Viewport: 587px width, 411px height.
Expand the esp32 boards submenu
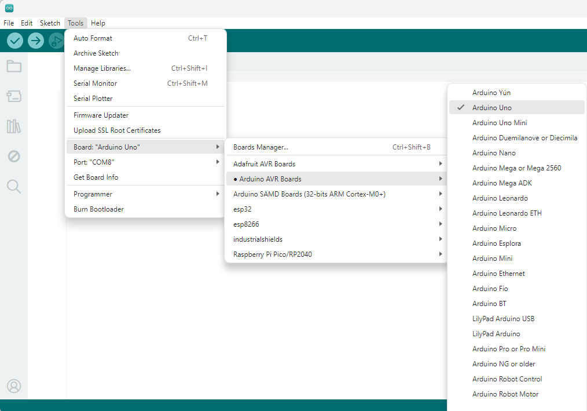336,209
